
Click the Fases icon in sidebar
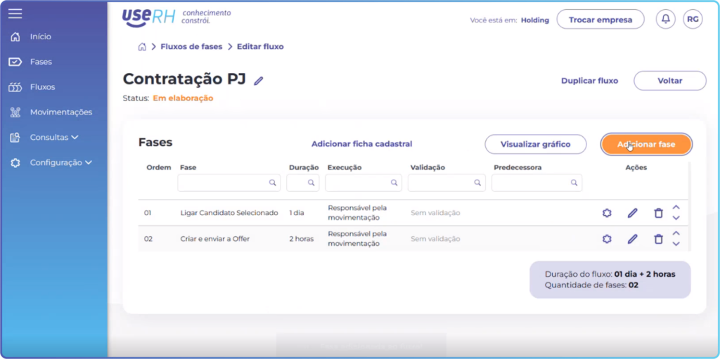click(15, 62)
